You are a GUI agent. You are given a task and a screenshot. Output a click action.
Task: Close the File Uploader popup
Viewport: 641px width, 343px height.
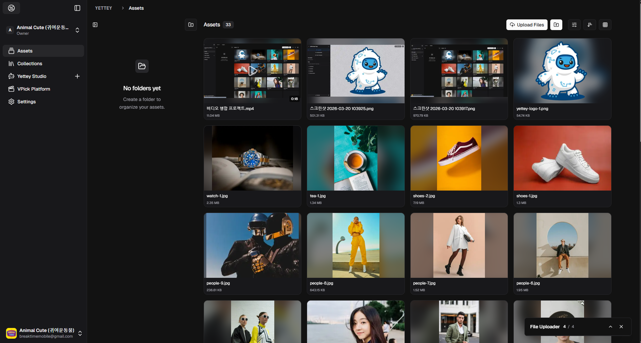(621, 327)
